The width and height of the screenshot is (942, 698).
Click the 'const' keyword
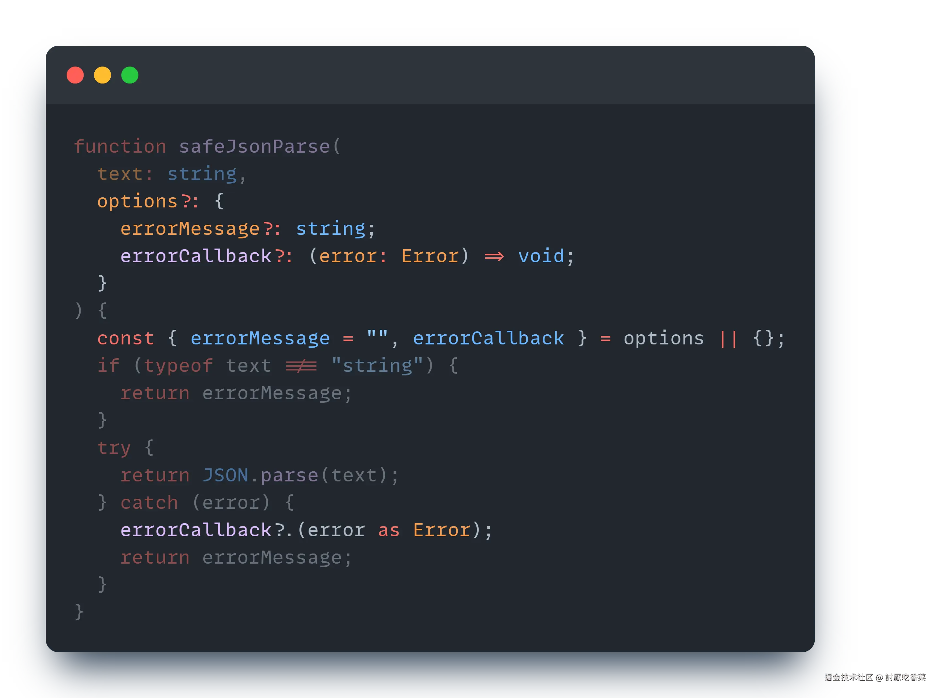[126, 339]
